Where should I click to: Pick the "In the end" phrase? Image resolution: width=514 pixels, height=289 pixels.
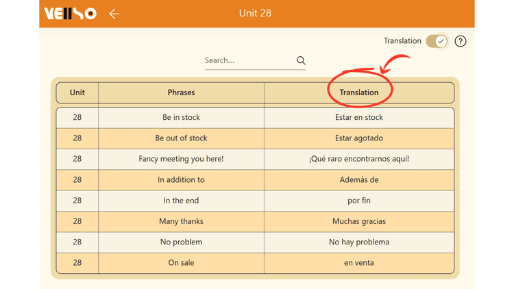pyautogui.click(x=181, y=201)
